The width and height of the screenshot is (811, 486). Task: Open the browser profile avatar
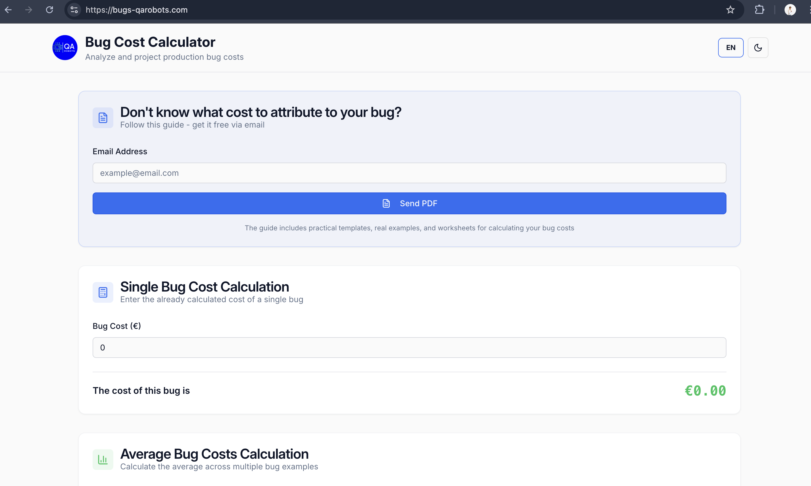(x=790, y=10)
